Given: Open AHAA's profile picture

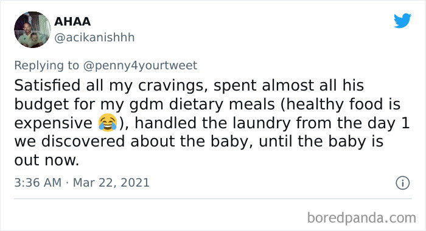Looking at the screenshot, I should pyautogui.click(x=32, y=30).
